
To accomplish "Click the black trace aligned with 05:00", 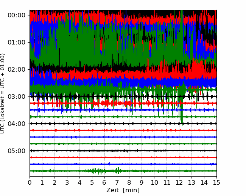I will 123,151.
